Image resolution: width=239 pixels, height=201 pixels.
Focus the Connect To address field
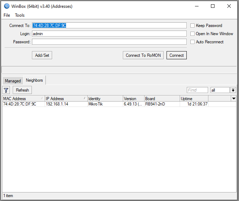109,26
